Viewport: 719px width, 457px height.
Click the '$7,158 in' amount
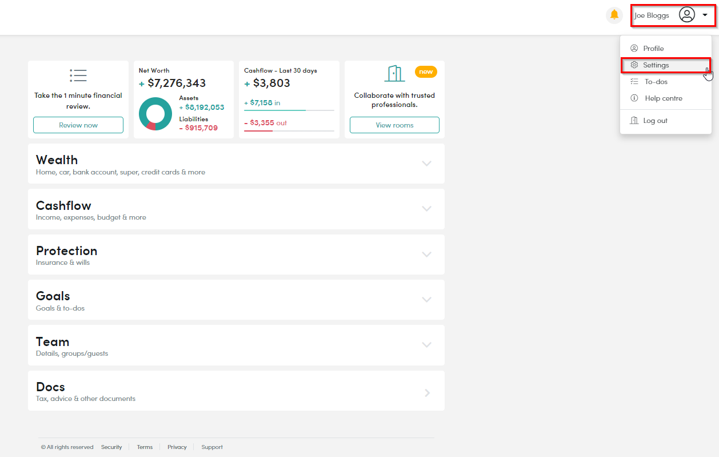tap(262, 103)
